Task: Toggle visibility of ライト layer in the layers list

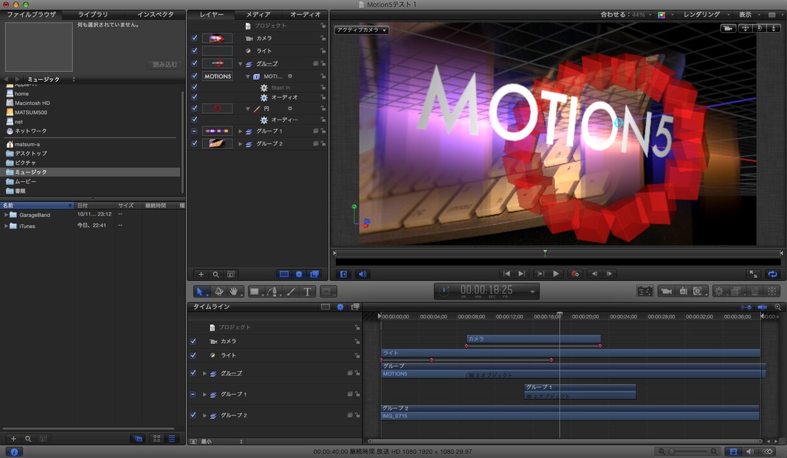Action: (x=195, y=51)
